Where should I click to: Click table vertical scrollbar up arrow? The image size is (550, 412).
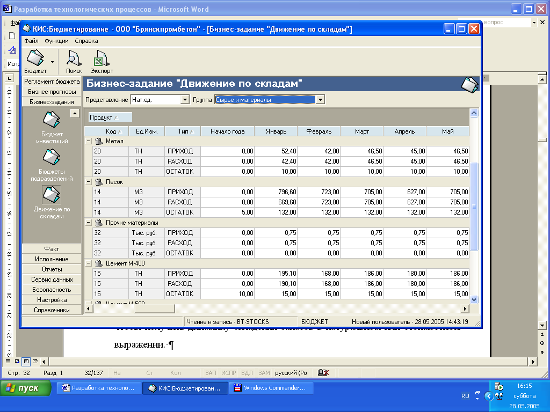(474, 113)
